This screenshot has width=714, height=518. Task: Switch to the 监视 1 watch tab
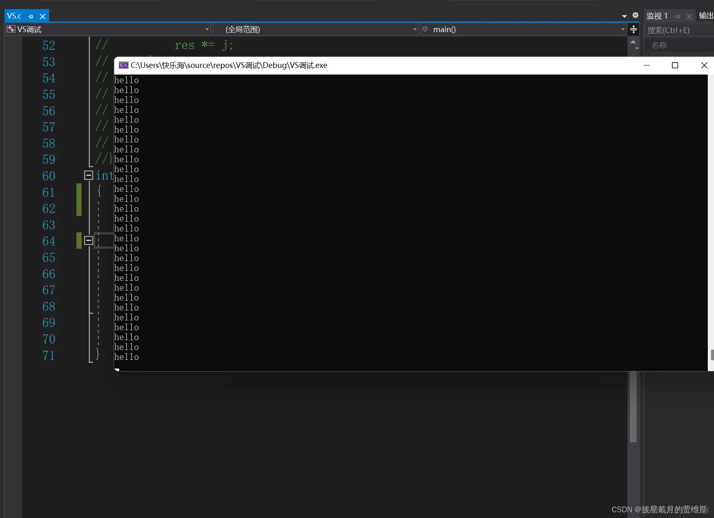click(657, 16)
